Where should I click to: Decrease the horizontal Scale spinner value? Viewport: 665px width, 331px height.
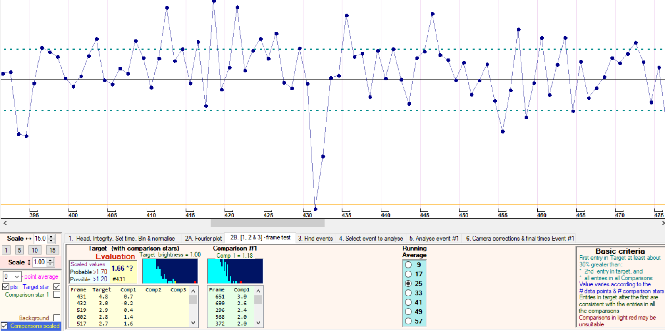52,241
